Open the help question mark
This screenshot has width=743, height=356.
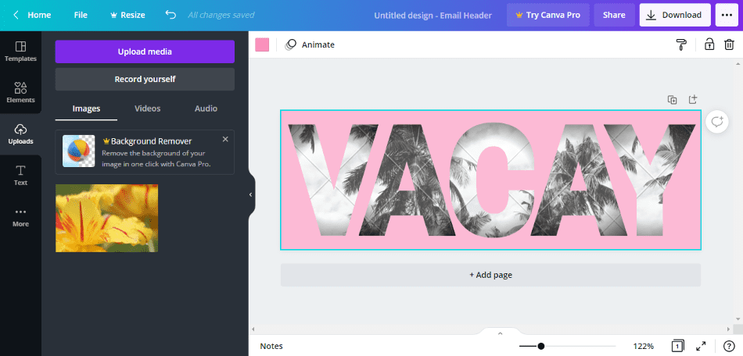pos(729,346)
